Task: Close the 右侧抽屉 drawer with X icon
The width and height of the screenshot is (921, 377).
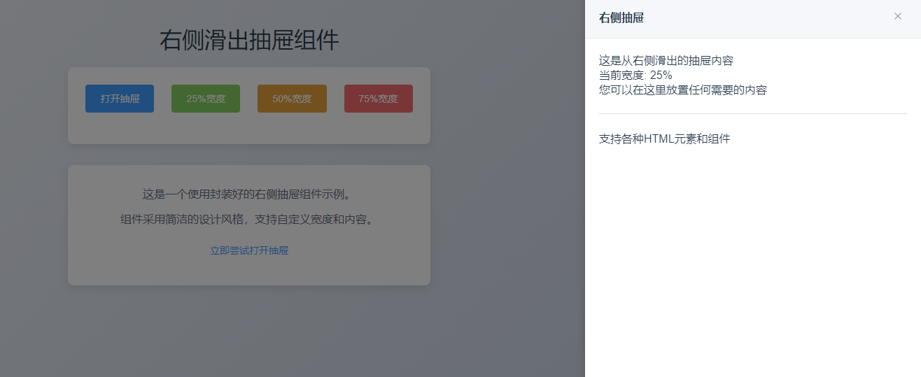Action: coord(898,16)
